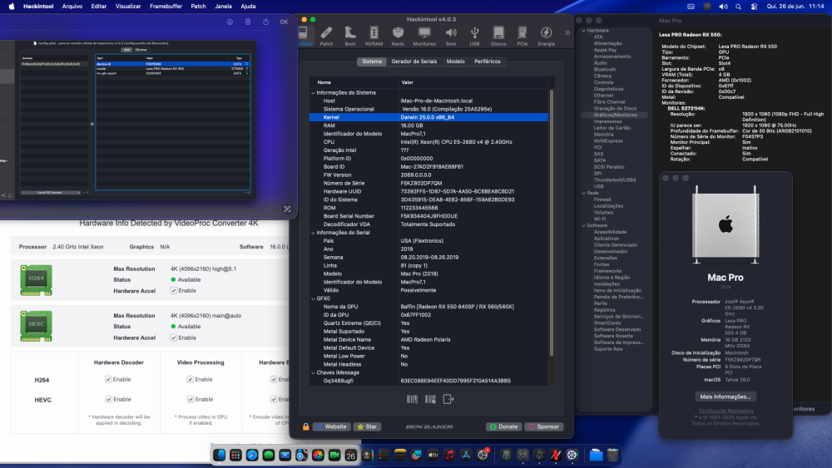This screenshot has height=468, width=832.
Task: Collapse Rede category in System Information sidebar
Action: 584,193
